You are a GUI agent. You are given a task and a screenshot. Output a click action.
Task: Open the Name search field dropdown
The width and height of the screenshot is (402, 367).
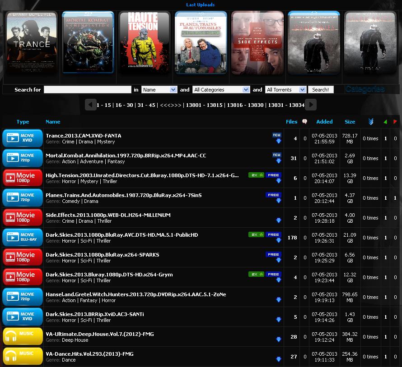(159, 90)
